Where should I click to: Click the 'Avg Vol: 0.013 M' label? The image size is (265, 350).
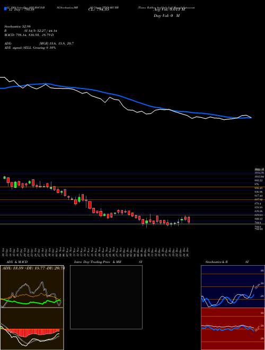(x=169, y=10)
